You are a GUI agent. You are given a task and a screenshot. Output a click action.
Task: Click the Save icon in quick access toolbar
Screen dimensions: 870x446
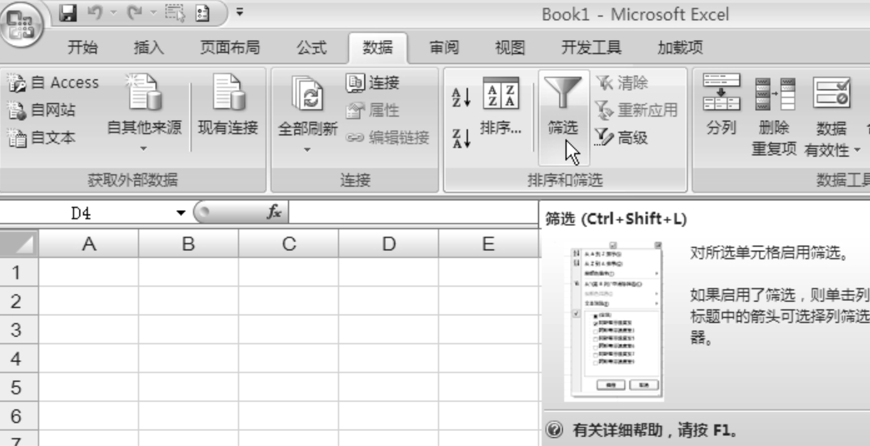click(67, 13)
